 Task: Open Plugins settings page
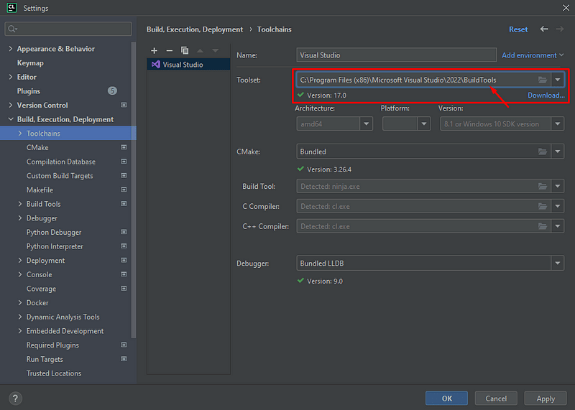(x=29, y=91)
